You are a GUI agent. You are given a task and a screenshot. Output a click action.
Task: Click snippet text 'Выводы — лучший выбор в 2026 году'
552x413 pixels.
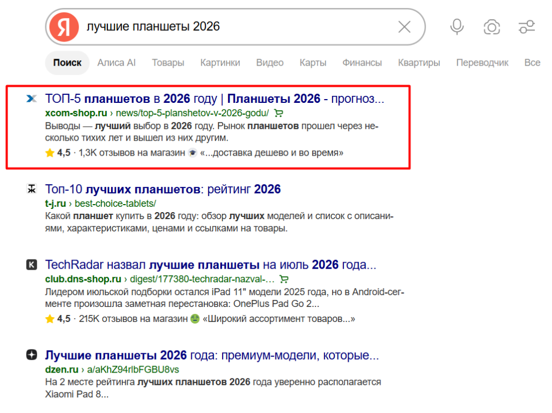pyautogui.click(x=130, y=126)
